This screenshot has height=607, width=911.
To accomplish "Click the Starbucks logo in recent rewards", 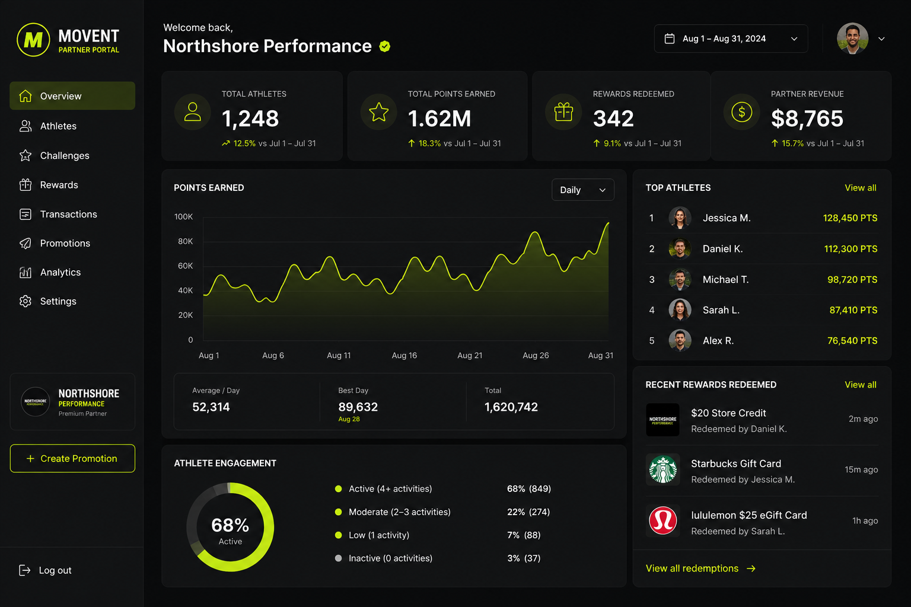I will (x=663, y=469).
